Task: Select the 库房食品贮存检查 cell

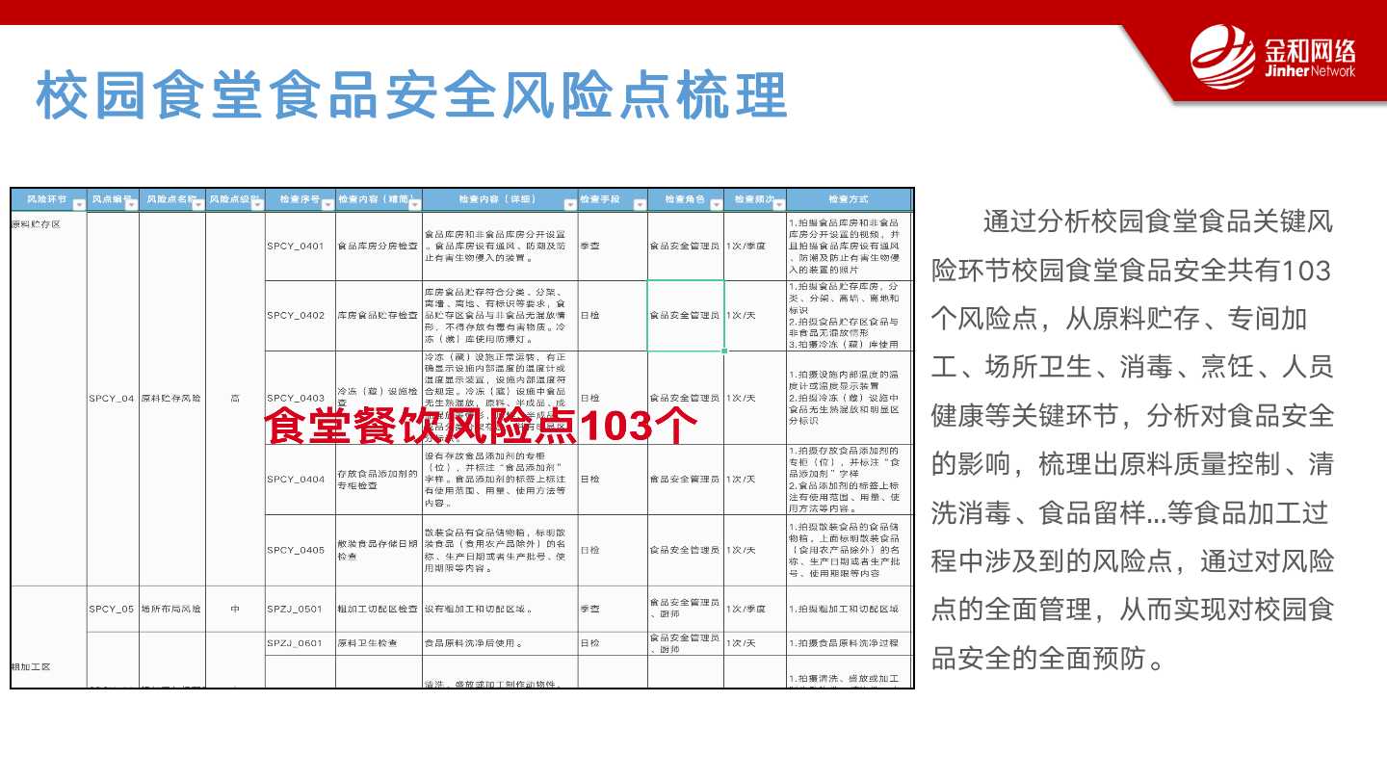Action: point(379,316)
